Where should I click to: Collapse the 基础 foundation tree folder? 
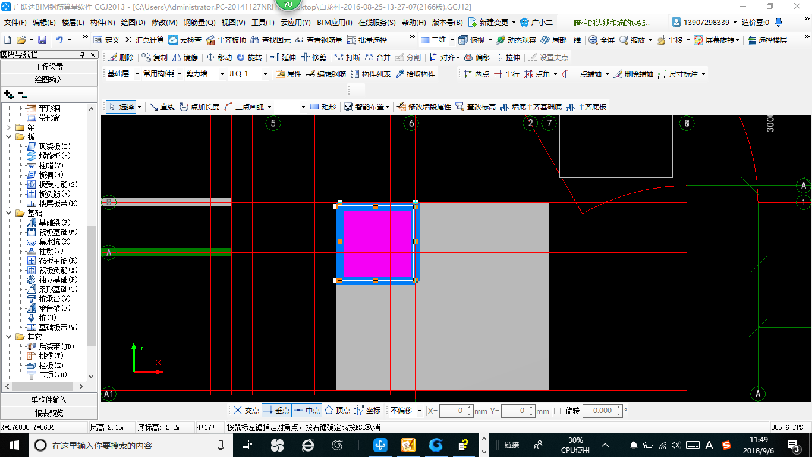point(8,213)
